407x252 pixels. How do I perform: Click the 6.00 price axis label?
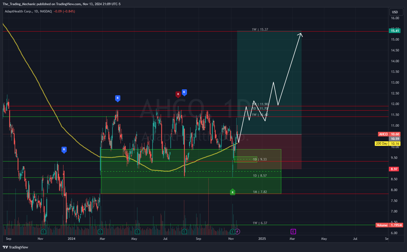(394, 233)
